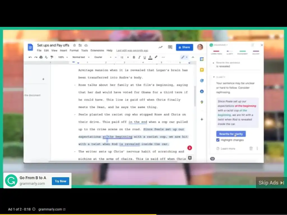Open the Last edit was seconds ago link

132,50
